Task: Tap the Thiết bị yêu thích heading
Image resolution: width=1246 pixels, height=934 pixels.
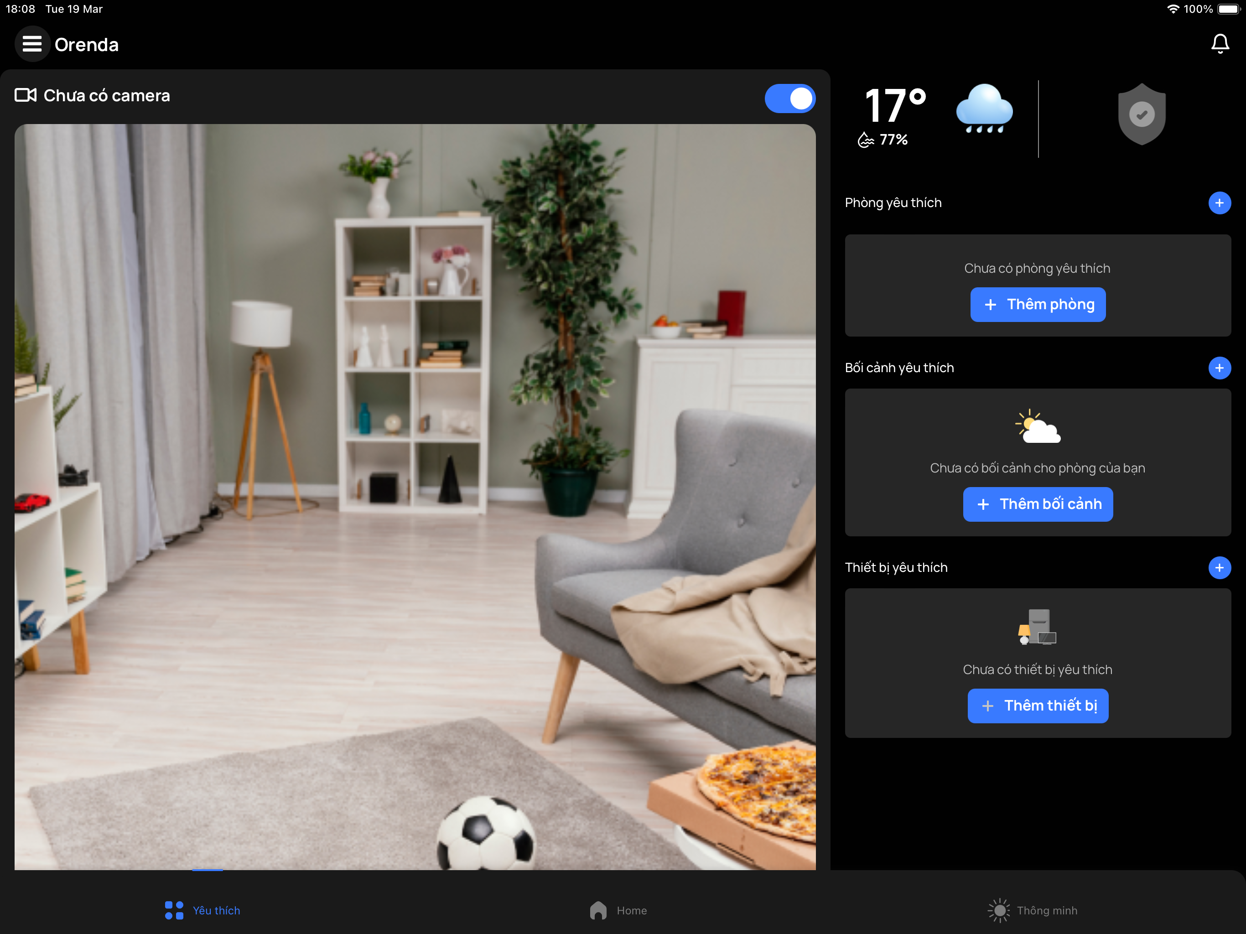Action: click(896, 568)
